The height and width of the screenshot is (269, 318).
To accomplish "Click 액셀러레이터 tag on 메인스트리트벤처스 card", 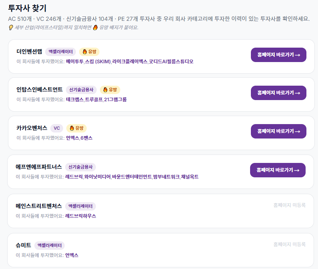I will (81, 206).
